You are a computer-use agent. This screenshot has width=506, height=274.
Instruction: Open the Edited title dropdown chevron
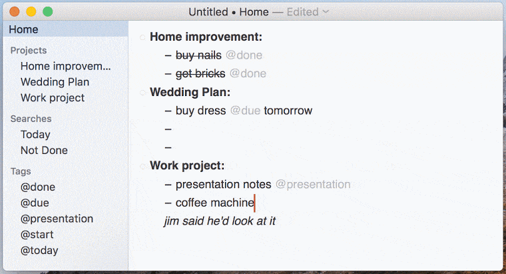pyautogui.click(x=326, y=12)
